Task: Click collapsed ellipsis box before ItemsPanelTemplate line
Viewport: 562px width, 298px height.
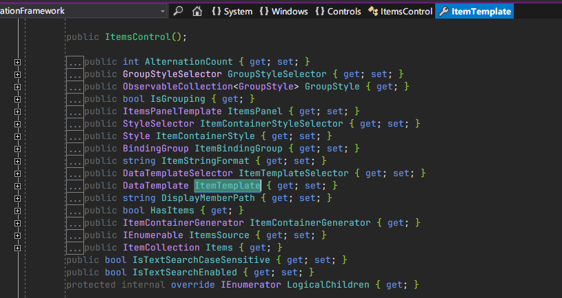Action: [75, 111]
